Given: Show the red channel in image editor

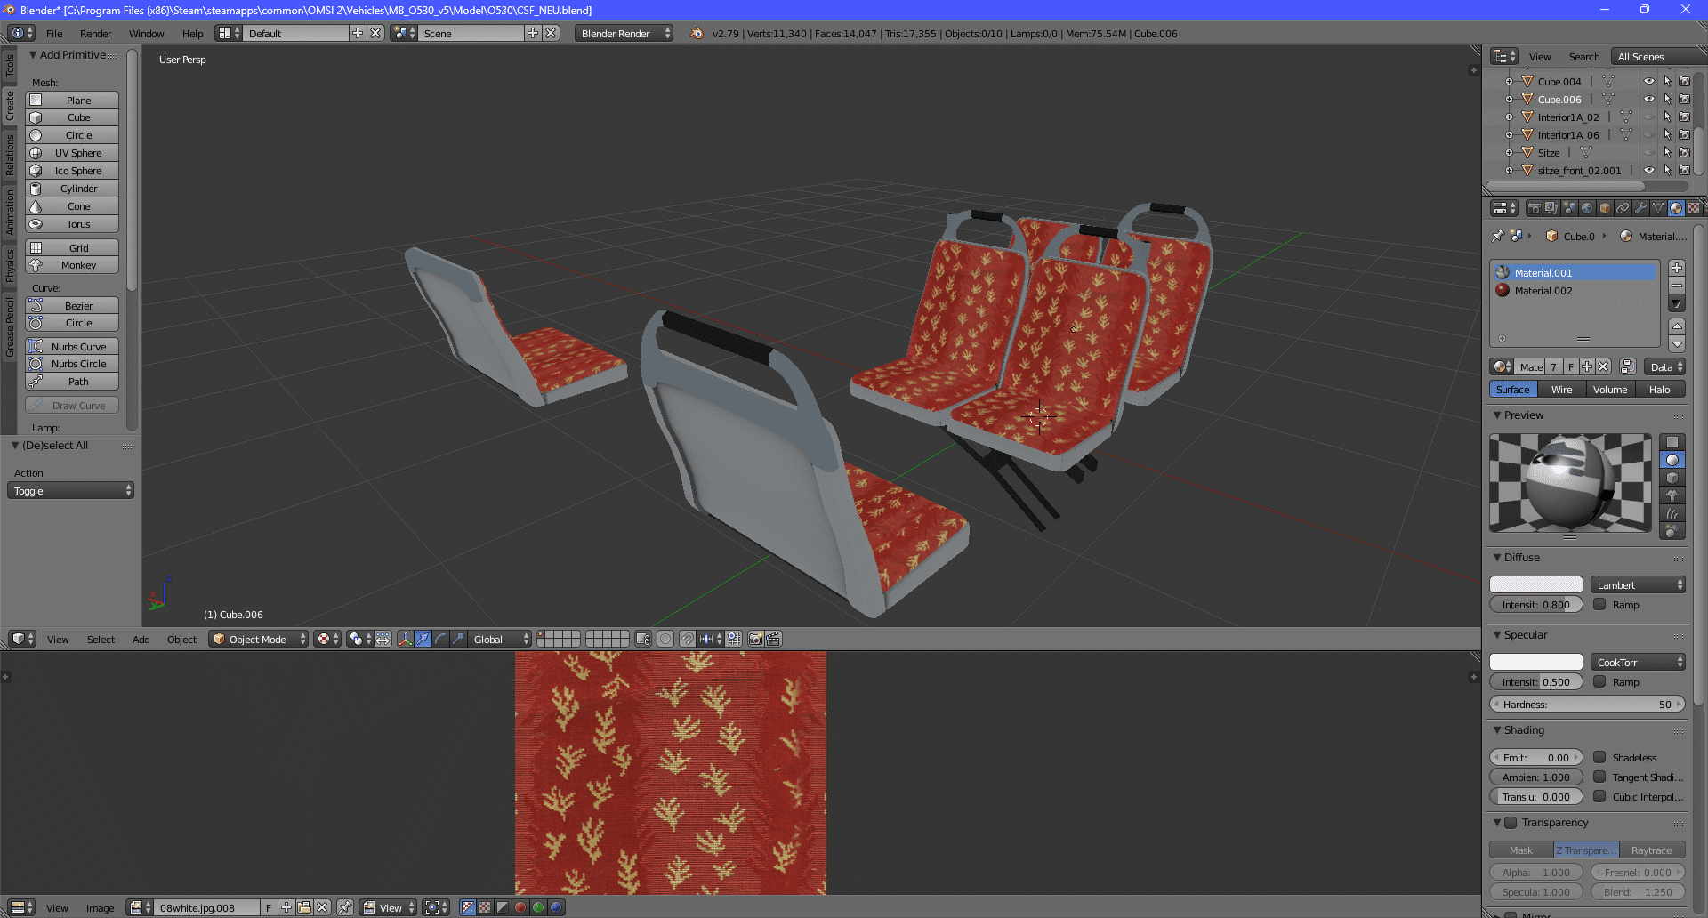Looking at the screenshot, I should point(520,907).
